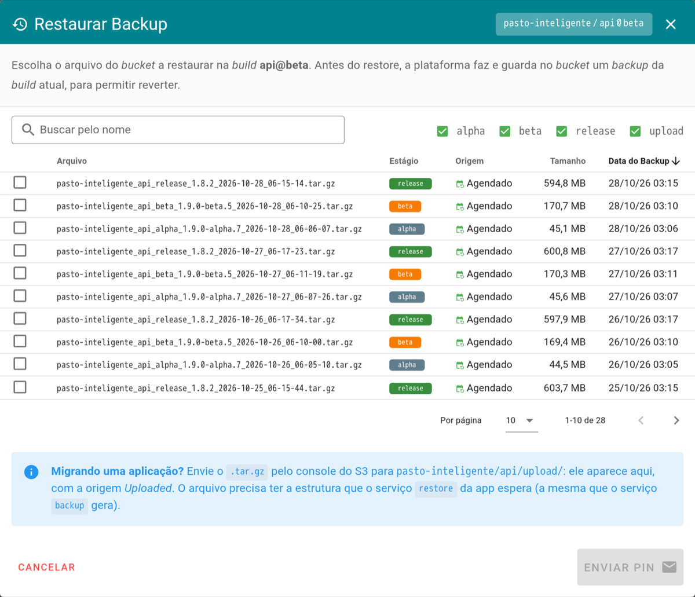Click the scheduled icon in the release 28/10/26 03:15 row
Viewport: 695px width, 597px height.
pyautogui.click(x=460, y=184)
